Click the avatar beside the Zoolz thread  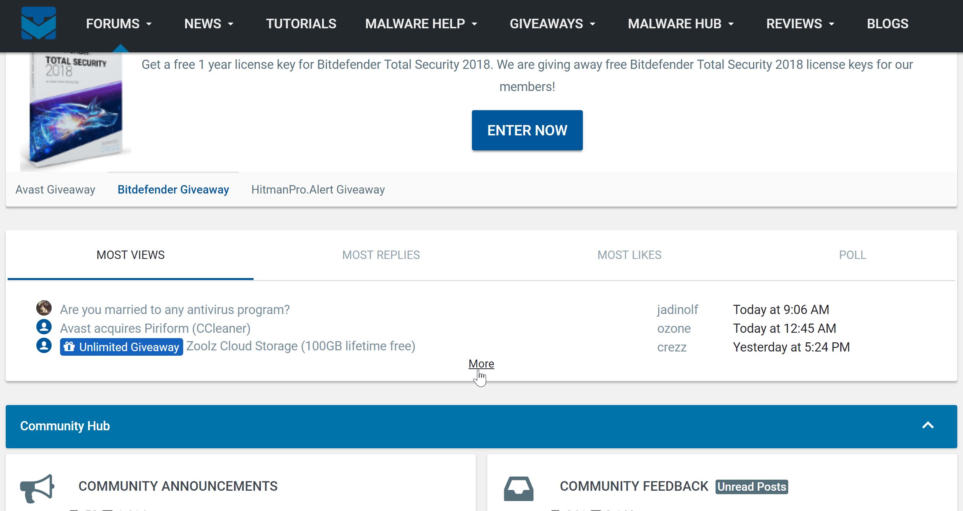pos(44,346)
